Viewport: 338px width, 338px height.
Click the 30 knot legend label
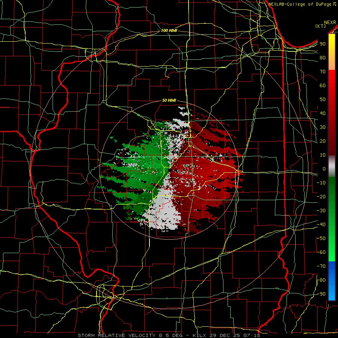(x=323, y=127)
